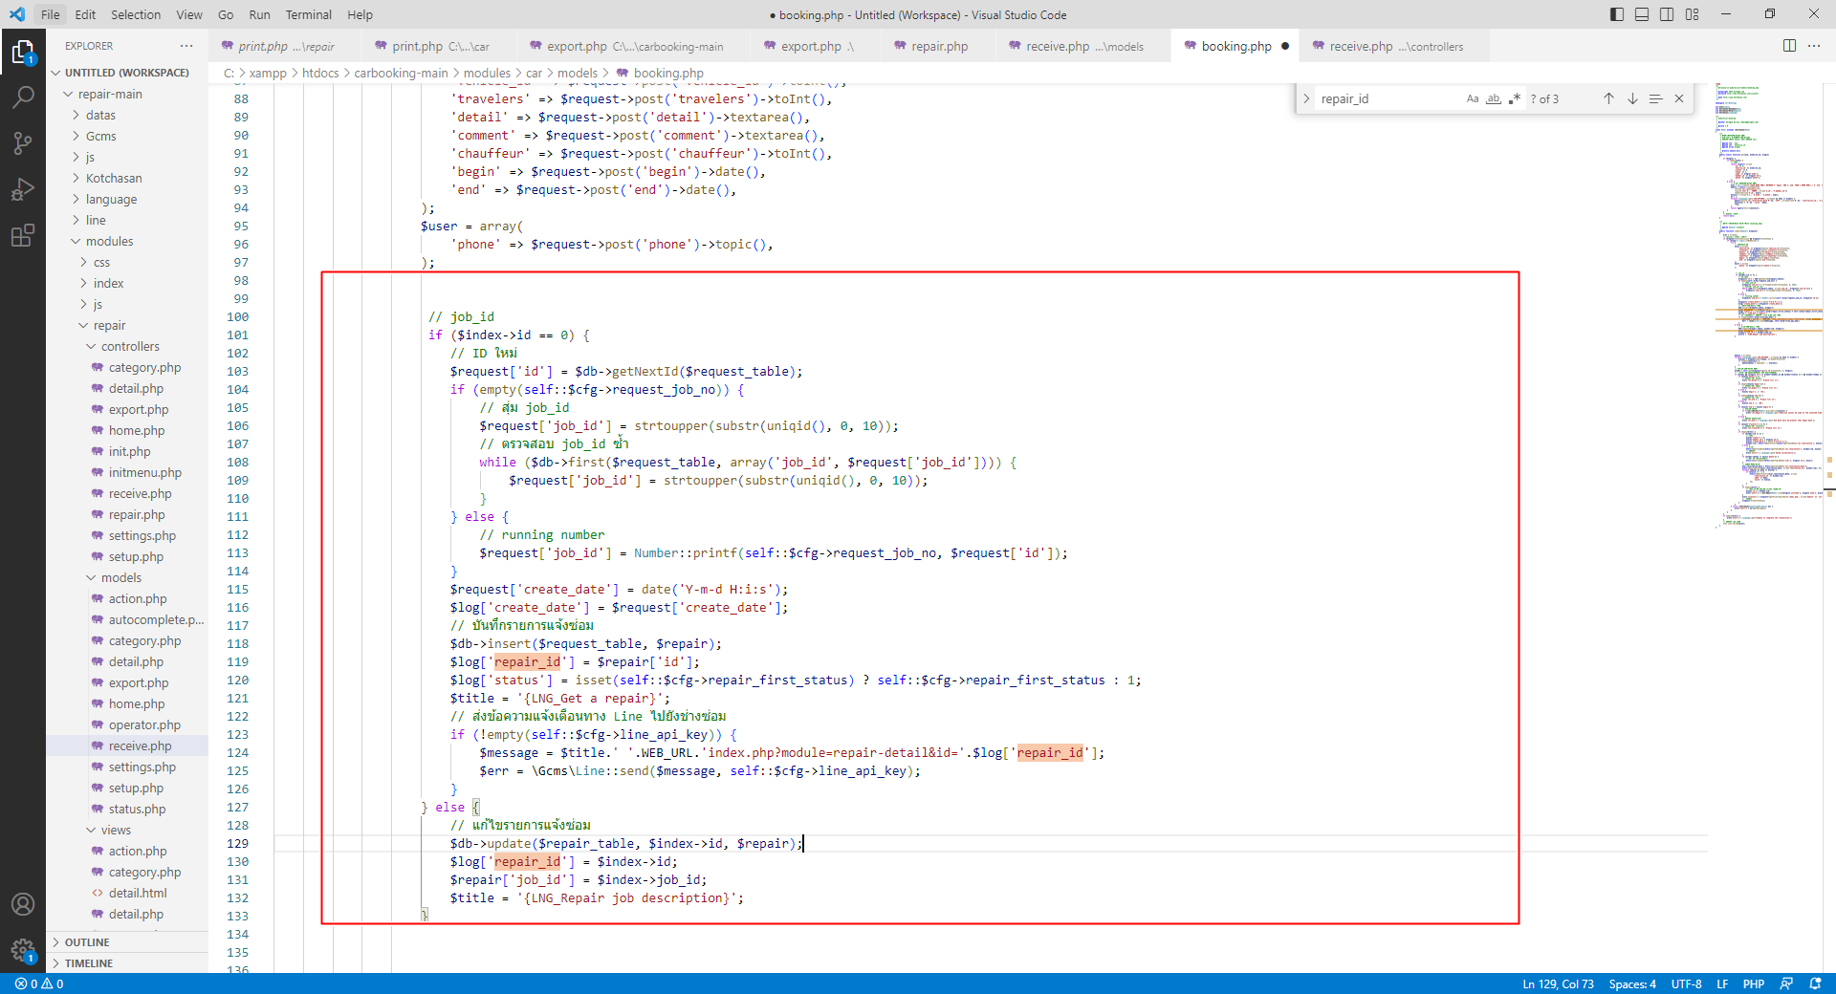Open detail.html in views folder

[x=138, y=893]
